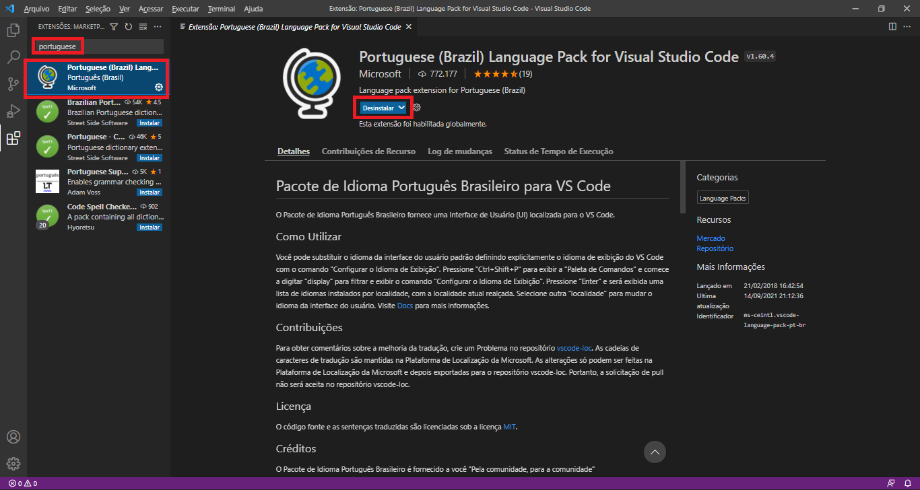Open the Explorer view in activity bar

[13, 30]
